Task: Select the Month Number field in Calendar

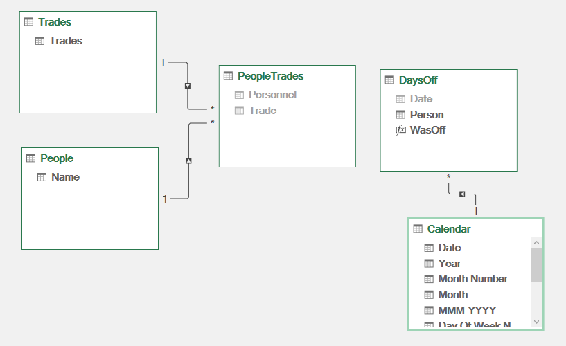Action: click(472, 279)
